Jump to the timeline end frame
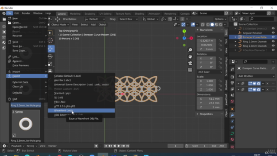This screenshot has width=277, height=156. (x=128, y=146)
